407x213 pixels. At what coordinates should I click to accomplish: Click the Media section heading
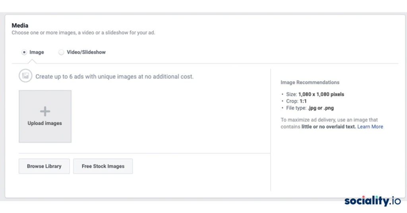[20, 25]
